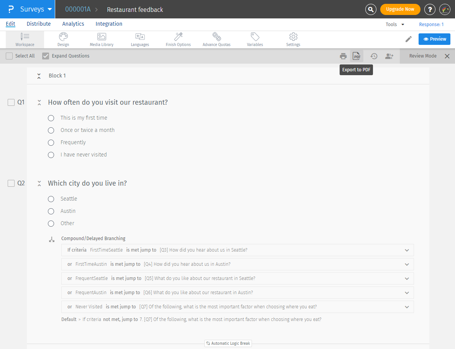Viewport: 455px width, 349px height.
Task: Click the Compound Branching logic icon
Action: 52,240
